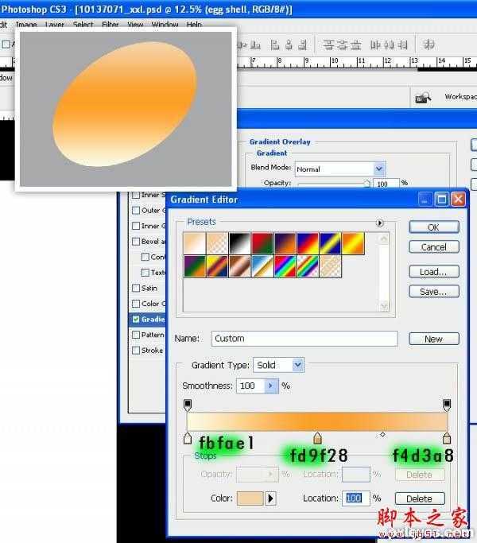Select the right opacity stop above gradient bar
Screen dimensions: 477x543
[447, 405]
